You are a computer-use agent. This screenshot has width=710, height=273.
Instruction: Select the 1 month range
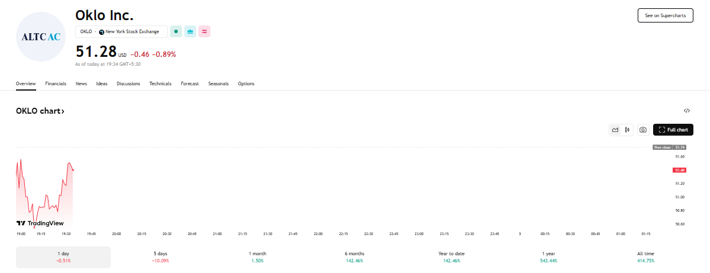tap(257, 257)
